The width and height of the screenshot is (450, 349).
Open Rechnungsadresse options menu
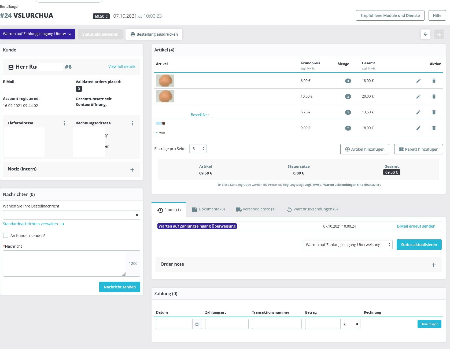[132, 123]
